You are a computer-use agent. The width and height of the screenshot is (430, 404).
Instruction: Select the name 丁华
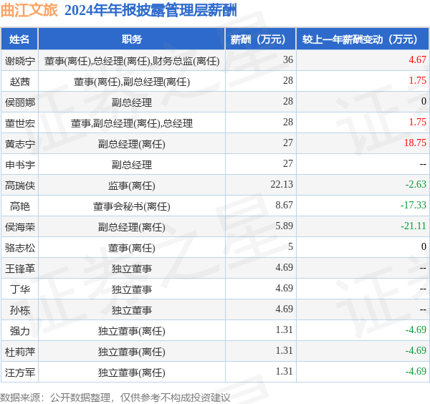coord(20,289)
